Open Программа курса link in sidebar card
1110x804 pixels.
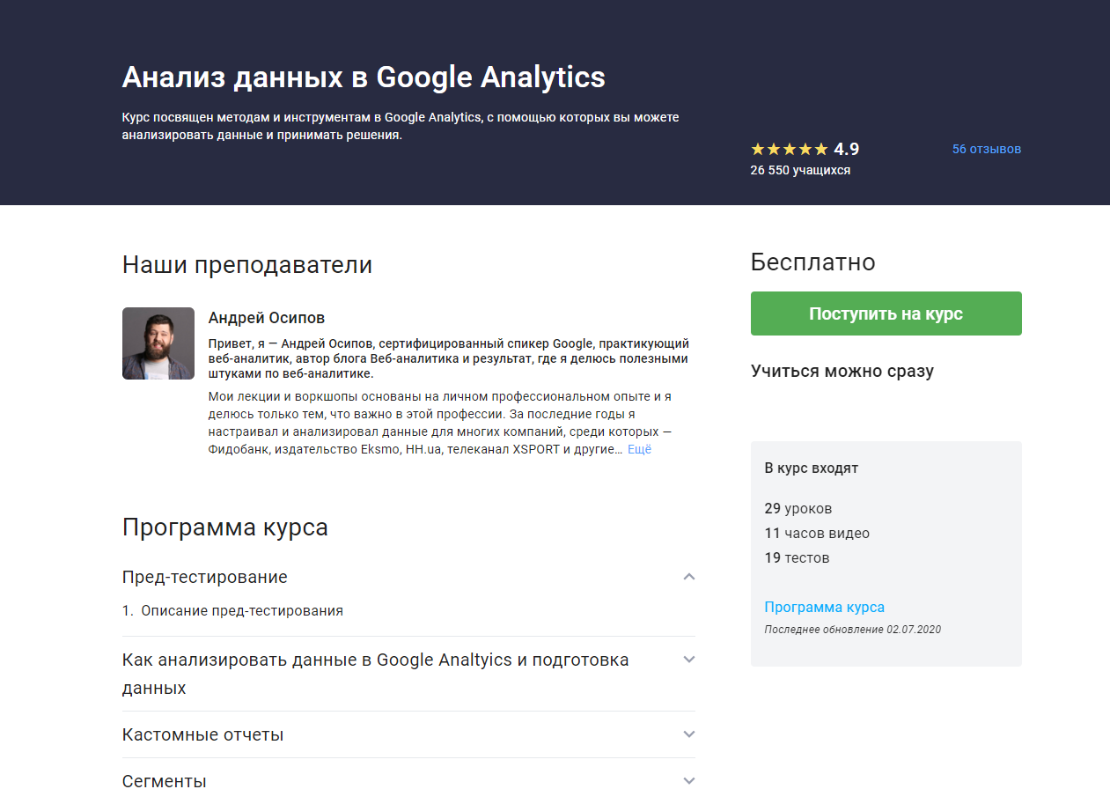click(x=824, y=607)
